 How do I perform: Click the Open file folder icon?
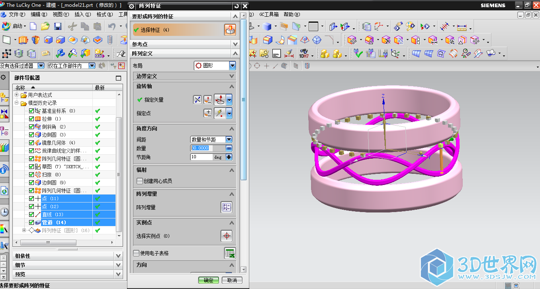click(x=45, y=26)
